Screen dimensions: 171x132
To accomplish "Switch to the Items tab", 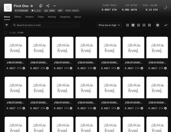I will click(x=7, y=17).
